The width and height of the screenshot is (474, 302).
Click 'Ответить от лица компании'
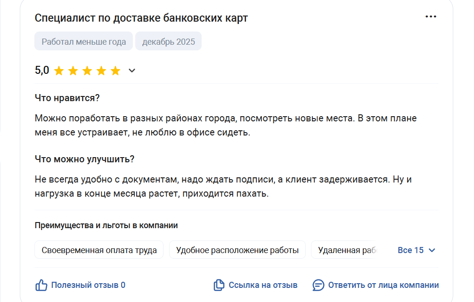[383, 285]
